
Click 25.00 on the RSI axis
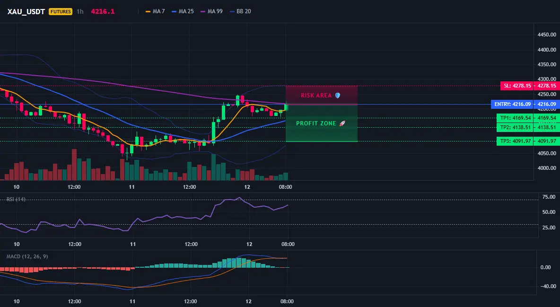click(549, 228)
